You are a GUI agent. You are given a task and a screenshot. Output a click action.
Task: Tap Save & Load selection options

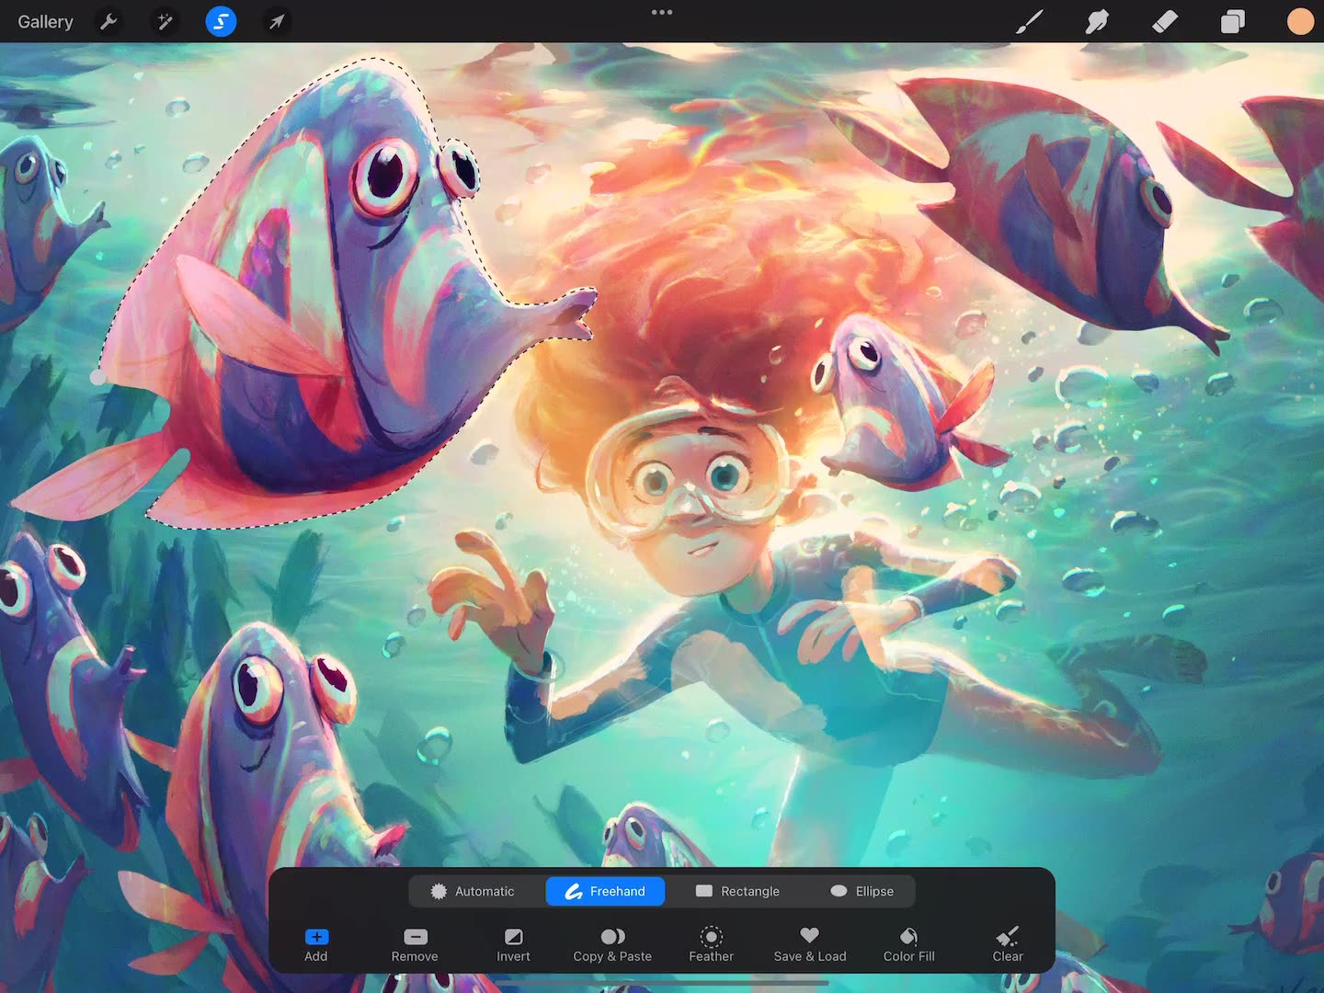(x=809, y=944)
